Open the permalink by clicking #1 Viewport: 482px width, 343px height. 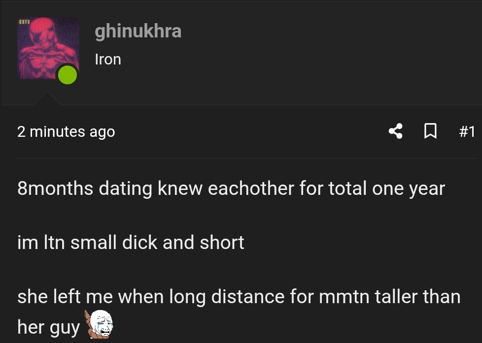point(466,131)
